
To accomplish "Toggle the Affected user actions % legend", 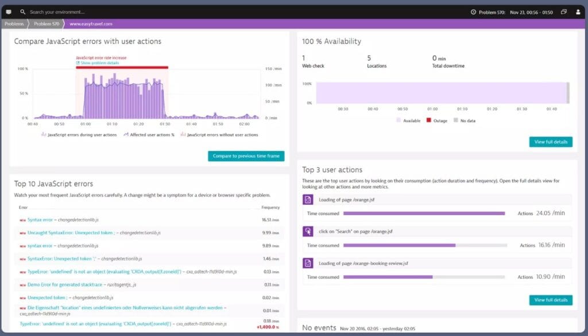I will click(144, 134).
